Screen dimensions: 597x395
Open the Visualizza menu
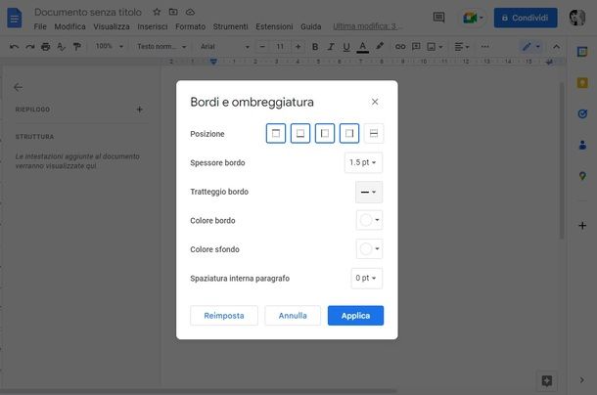pos(112,26)
